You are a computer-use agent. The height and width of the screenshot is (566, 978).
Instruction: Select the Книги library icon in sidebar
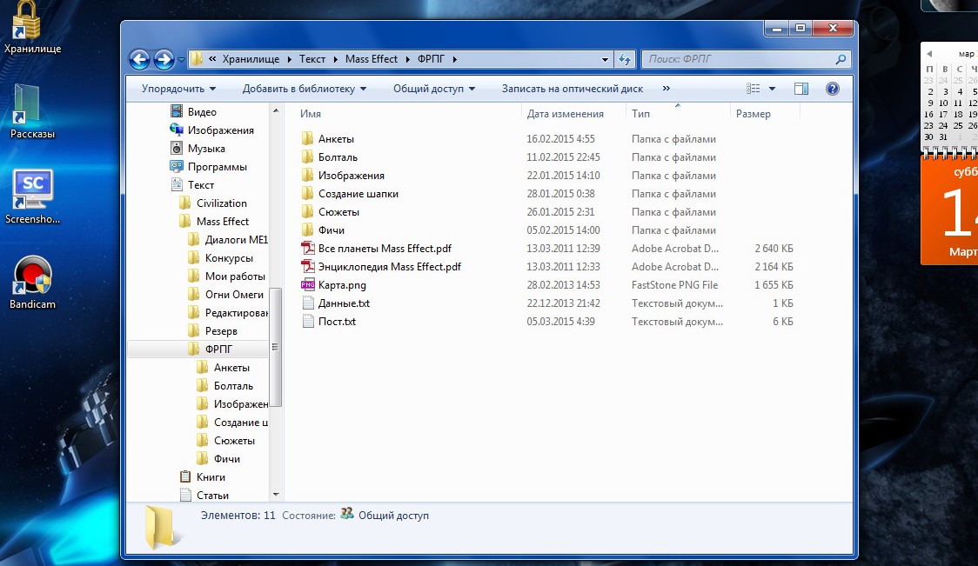[185, 476]
